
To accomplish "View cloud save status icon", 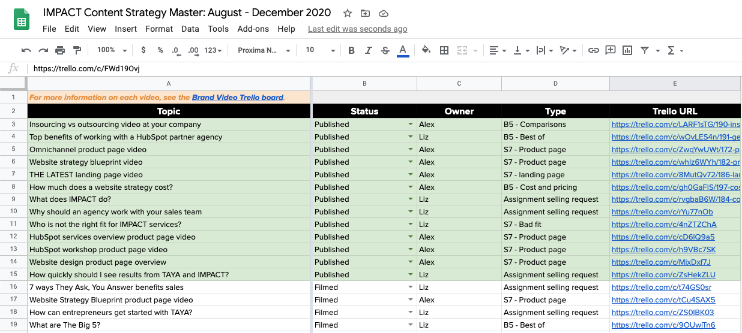I will pyautogui.click(x=384, y=13).
